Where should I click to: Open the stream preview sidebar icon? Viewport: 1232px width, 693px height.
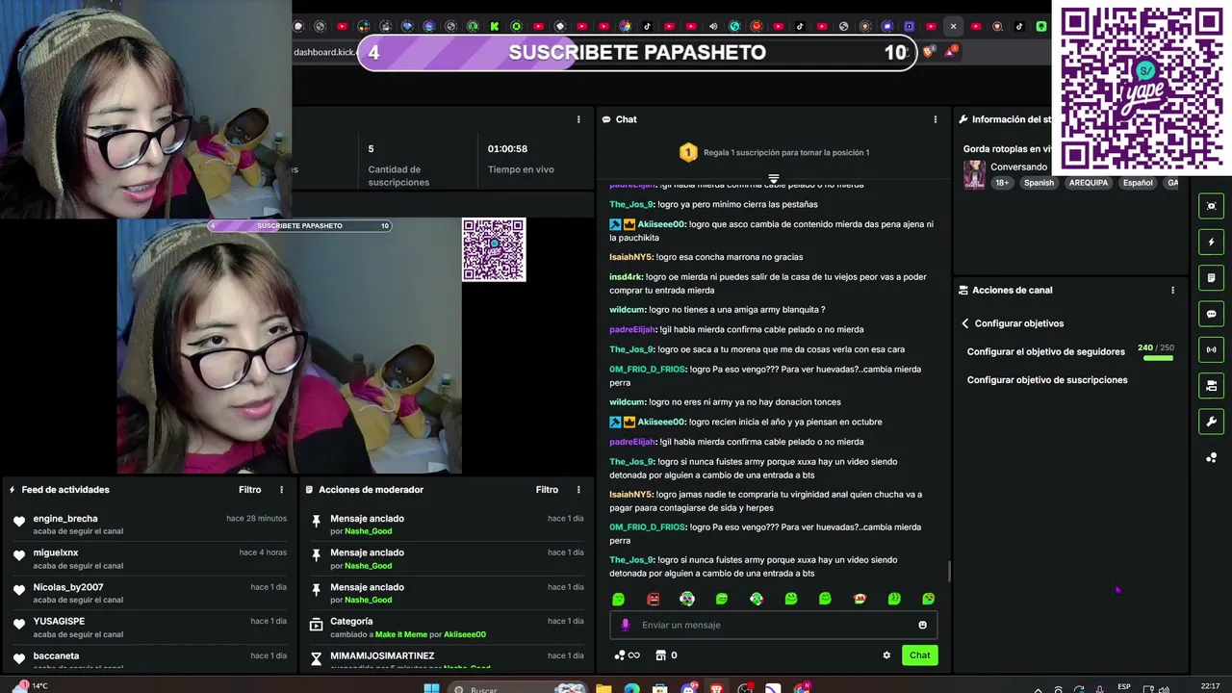pyautogui.click(x=1211, y=206)
